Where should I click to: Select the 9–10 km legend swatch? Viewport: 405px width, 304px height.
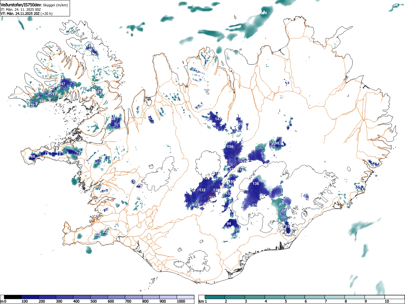(x=375, y=297)
